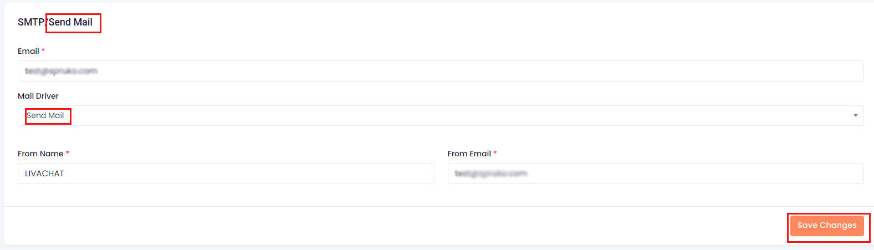
Task: Click the From Name label
Action: click(40, 154)
